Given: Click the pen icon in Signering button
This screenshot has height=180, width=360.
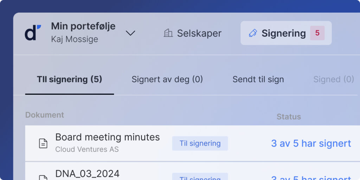Looking at the screenshot, I should tap(253, 33).
